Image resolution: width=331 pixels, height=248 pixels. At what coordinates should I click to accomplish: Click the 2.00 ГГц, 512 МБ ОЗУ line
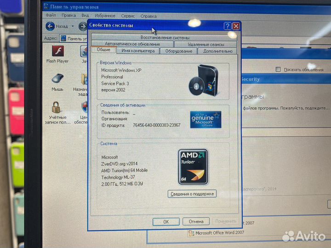[122, 184]
